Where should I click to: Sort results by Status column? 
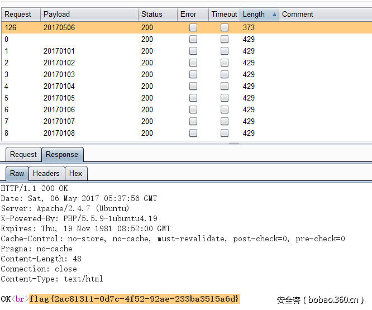click(x=151, y=15)
